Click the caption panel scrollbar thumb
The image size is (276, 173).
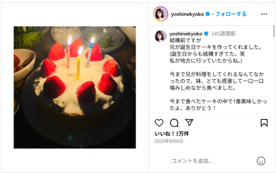(274, 31)
